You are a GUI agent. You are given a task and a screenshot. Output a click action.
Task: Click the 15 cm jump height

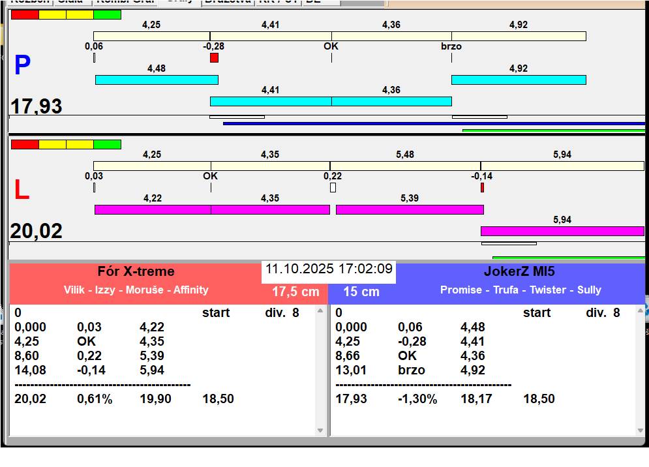click(361, 292)
